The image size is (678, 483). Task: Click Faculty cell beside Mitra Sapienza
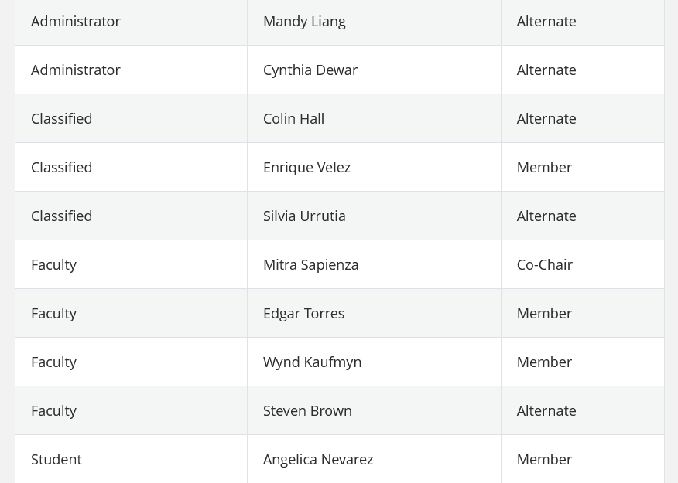tap(54, 265)
